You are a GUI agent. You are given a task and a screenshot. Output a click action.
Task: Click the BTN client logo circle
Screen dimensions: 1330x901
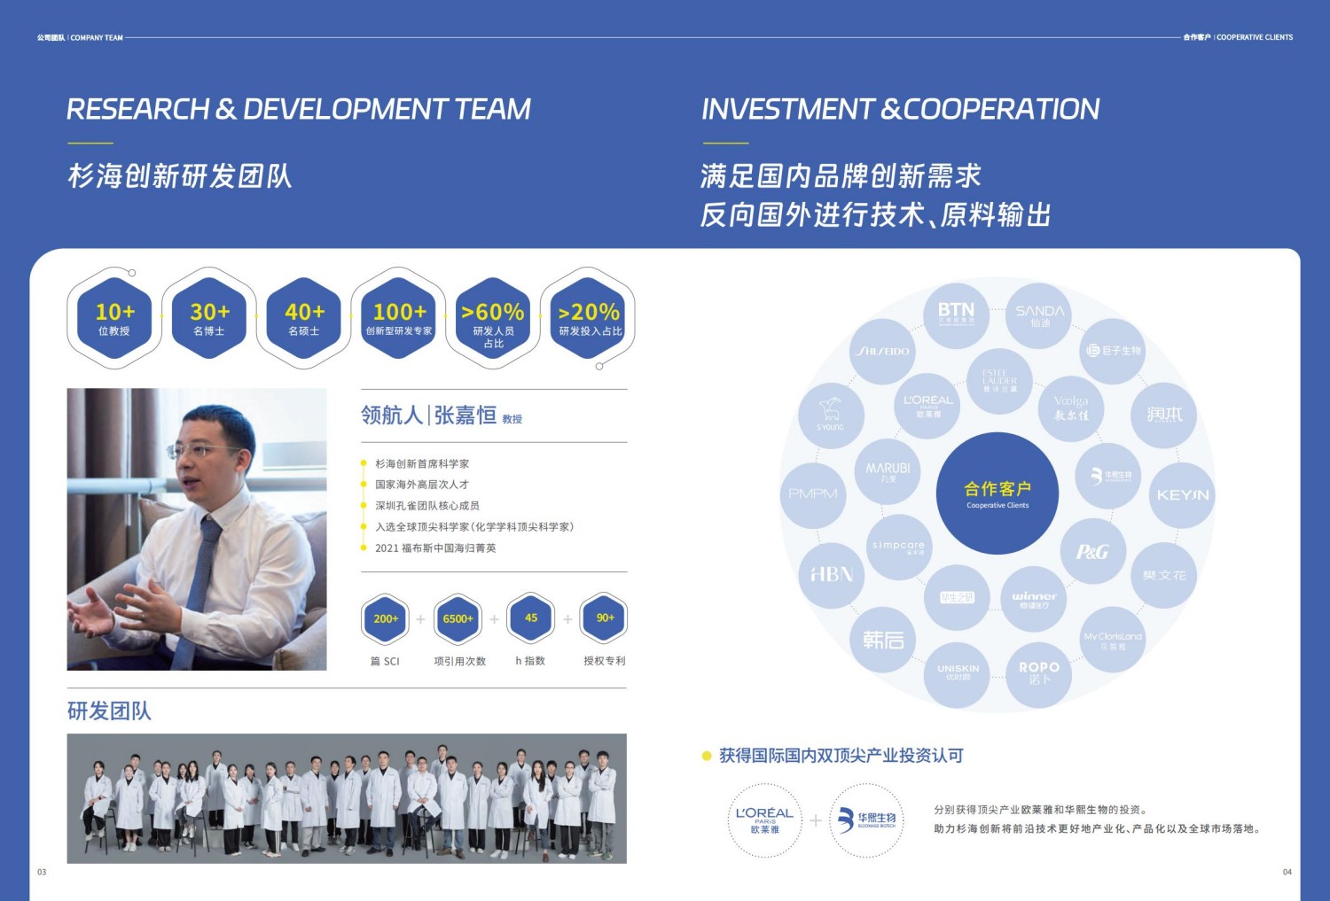(956, 315)
